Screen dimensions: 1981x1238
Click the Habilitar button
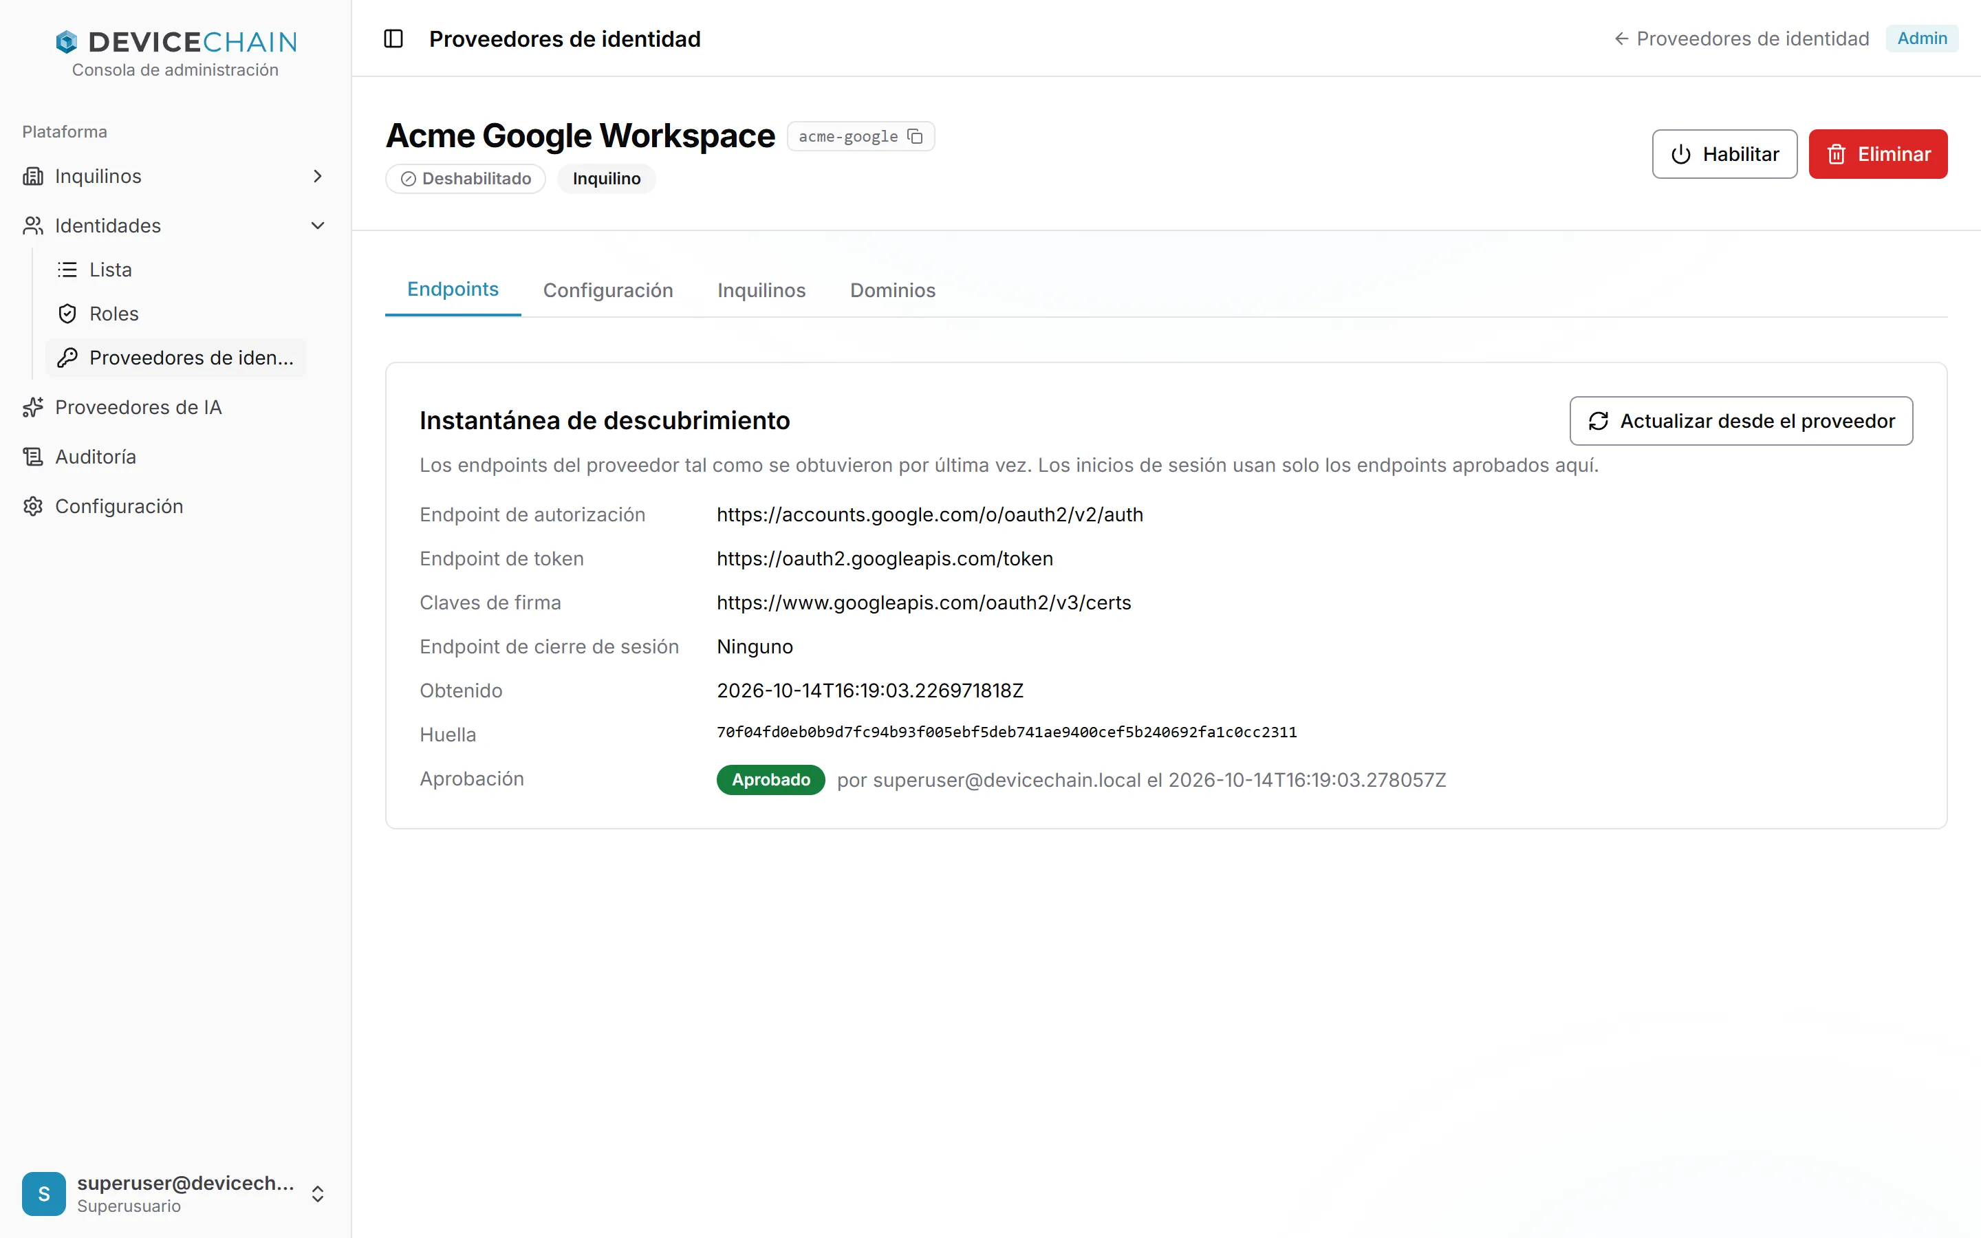1724,154
